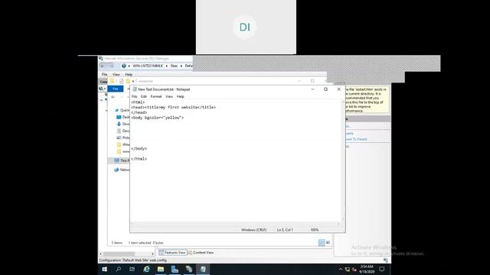Click server name segment in IIS breadcrumb
The width and height of the screenshot is (490, 275).
(148, 66)
